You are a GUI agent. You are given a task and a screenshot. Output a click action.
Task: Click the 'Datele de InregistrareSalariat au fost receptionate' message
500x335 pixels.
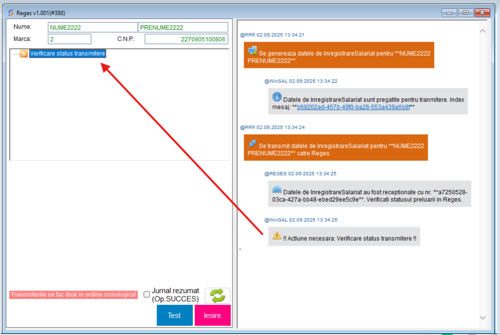(x=370, y=194)
